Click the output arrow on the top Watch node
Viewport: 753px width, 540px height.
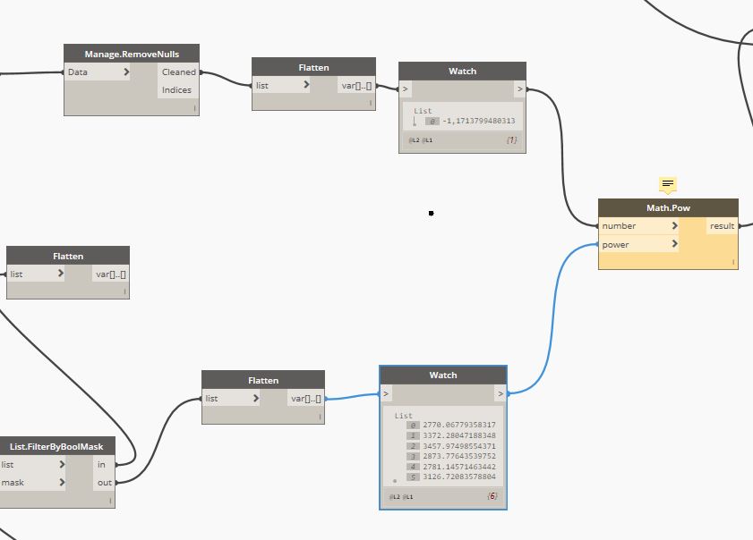[519, 89]
